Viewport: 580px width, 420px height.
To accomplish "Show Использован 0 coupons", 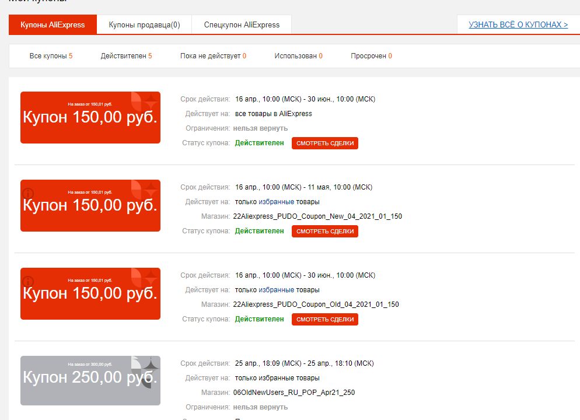I will 299,56.
